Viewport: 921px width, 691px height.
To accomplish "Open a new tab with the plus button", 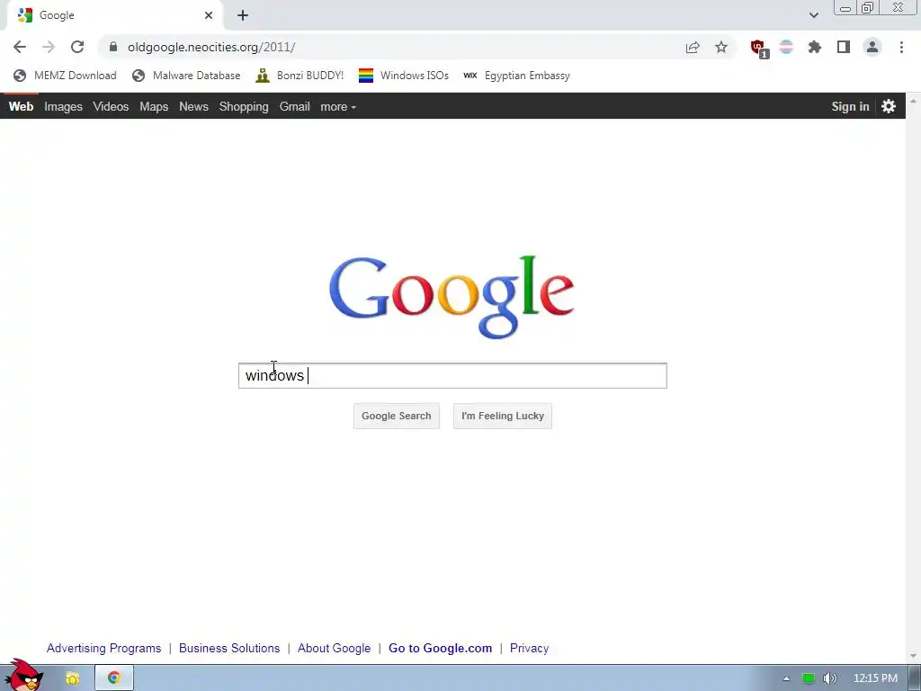I will tap(243, 15).
